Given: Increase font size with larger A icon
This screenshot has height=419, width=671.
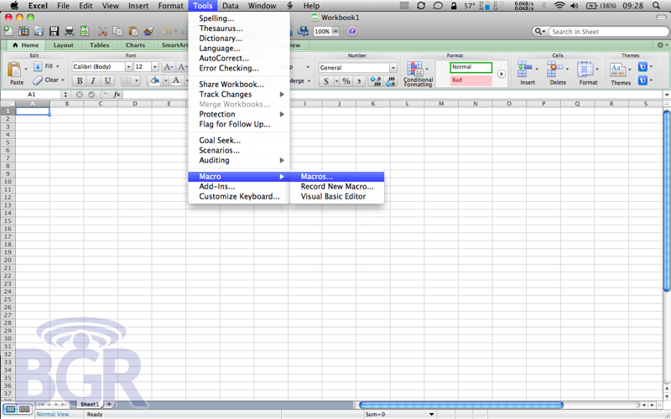Looking at the screenshot, I should click(169, 67).
